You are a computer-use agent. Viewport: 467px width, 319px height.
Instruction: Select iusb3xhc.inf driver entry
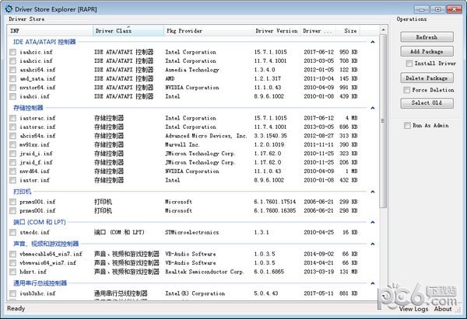click(x=37, y=293)
